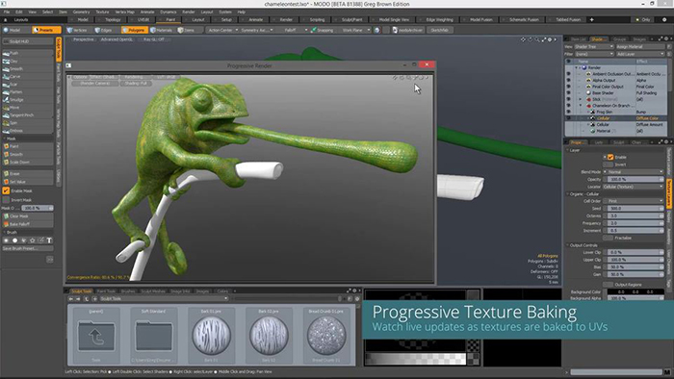Toggle the Invert Mask checkbox

6,200
